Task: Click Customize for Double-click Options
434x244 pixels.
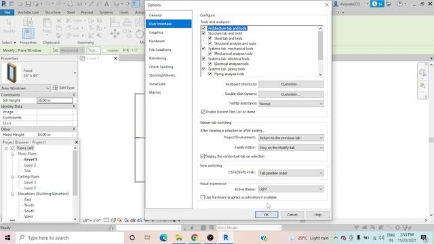Action: [x=291, y=94]
